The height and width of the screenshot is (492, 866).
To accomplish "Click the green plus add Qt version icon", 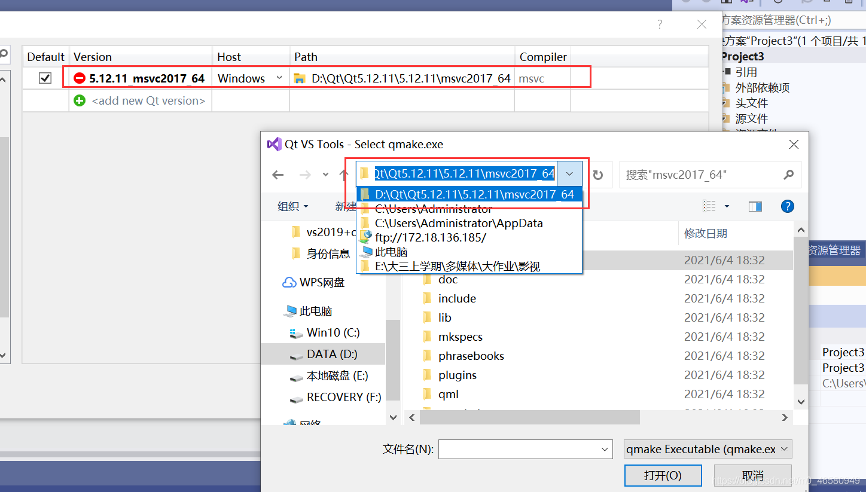I will coord(80,100).
